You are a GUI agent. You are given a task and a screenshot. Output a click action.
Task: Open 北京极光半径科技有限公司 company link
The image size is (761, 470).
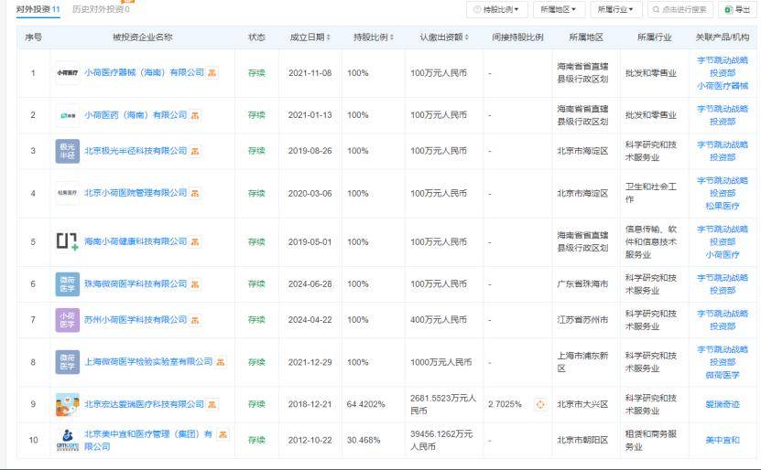point(136,151)
